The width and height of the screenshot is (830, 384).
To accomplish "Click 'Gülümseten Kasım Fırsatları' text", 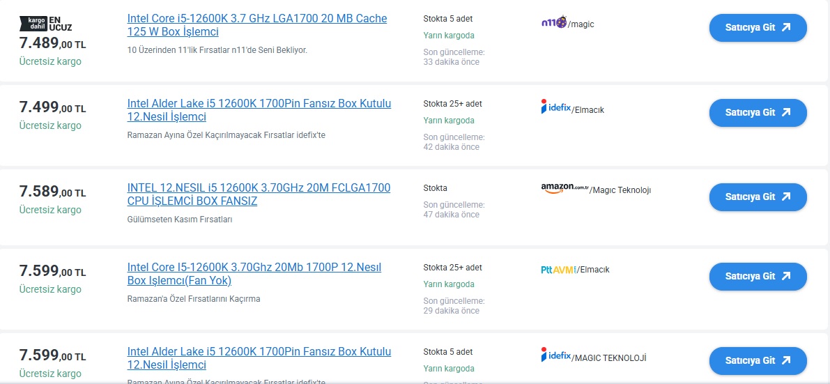I will point(180,220).
